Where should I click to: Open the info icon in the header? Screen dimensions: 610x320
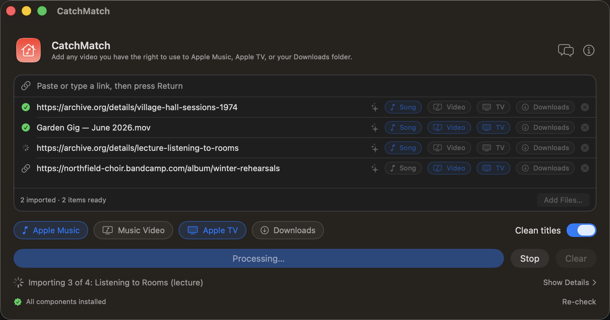click(x=589, y=51)
